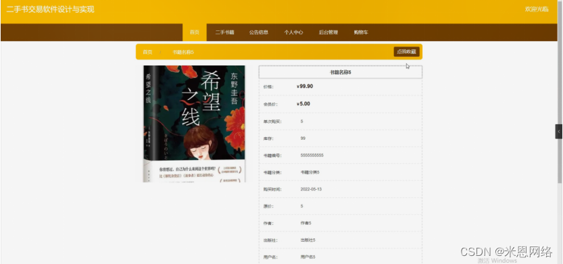Click the 书籍编号: field label

[x=272, y=156]
